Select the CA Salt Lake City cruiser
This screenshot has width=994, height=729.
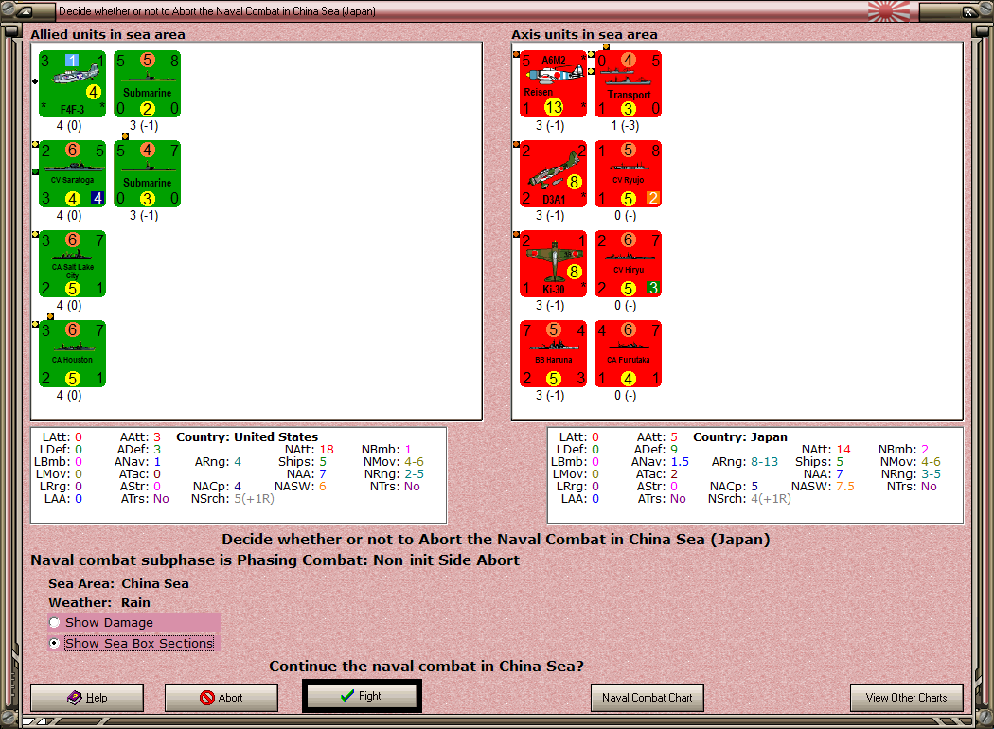tap(72, 264)
